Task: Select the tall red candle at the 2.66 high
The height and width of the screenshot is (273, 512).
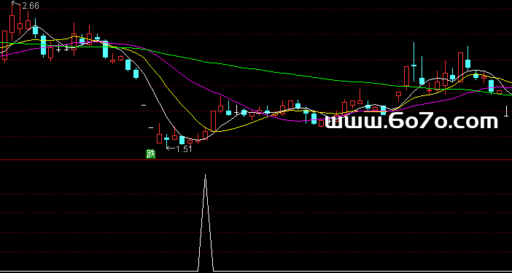Action: click(12, 24)
